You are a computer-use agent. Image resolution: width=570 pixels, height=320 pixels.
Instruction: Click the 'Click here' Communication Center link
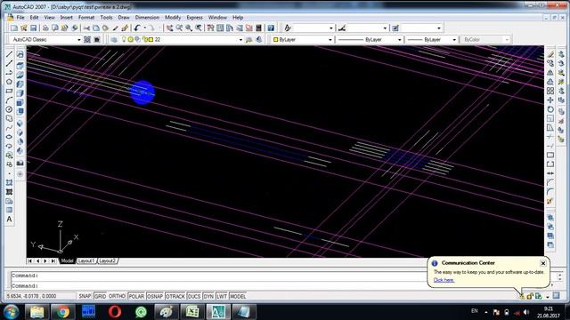click(444, 280)
